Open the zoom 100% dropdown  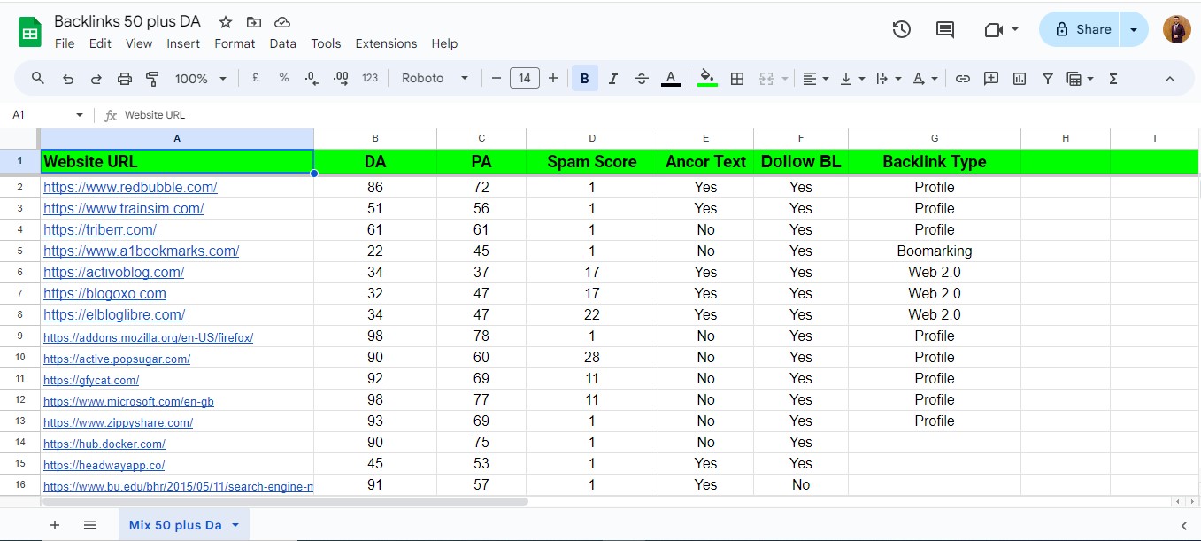(201, 78)
